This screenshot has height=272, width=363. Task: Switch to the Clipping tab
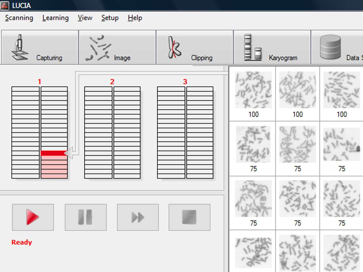point(195,47)
